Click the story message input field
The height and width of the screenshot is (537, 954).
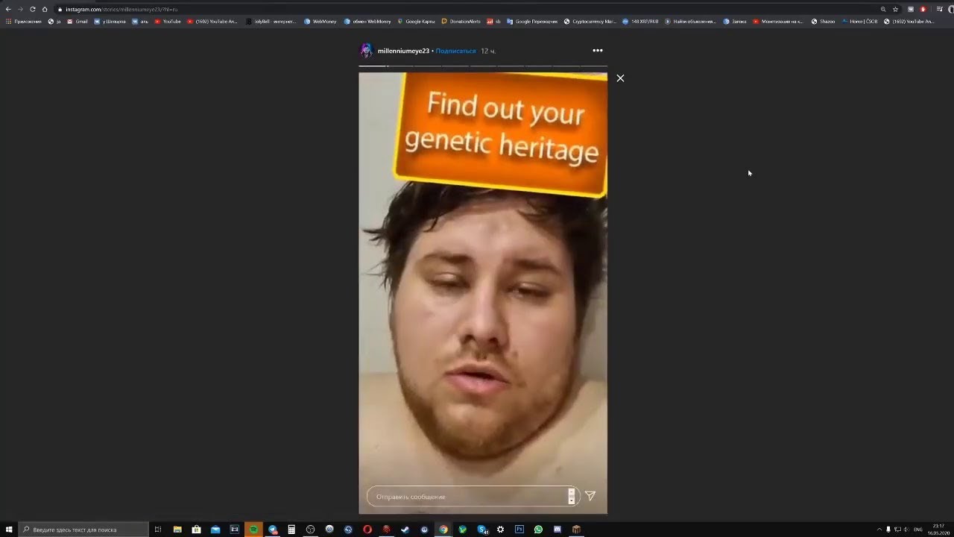[x=473, y=496]
